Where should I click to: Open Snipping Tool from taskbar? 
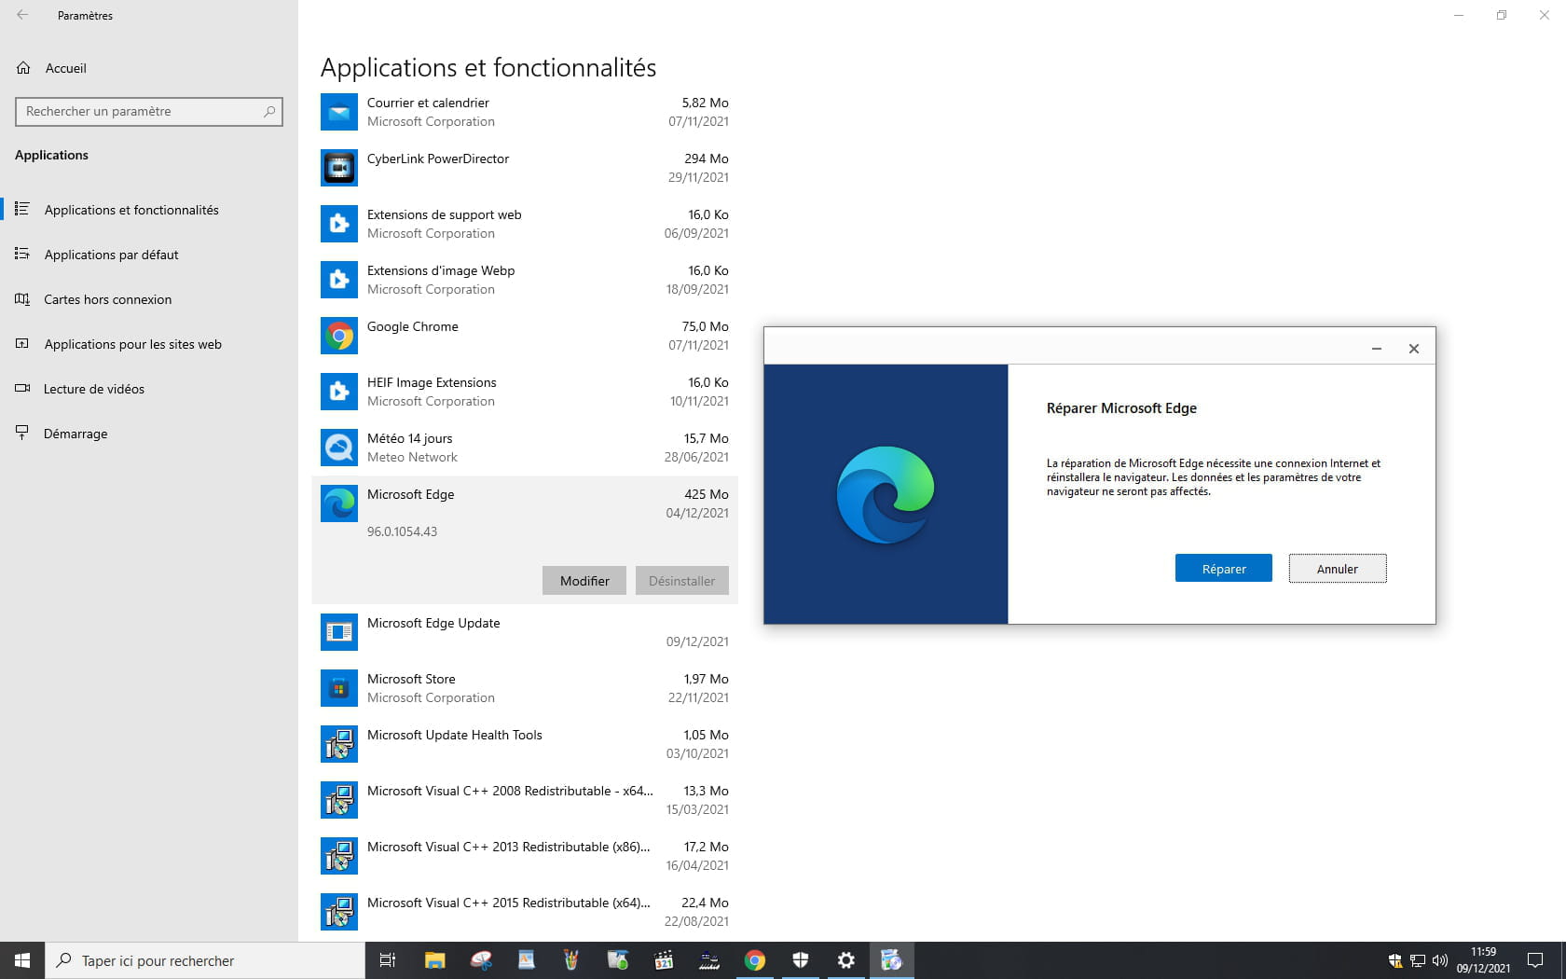[481, 960]
